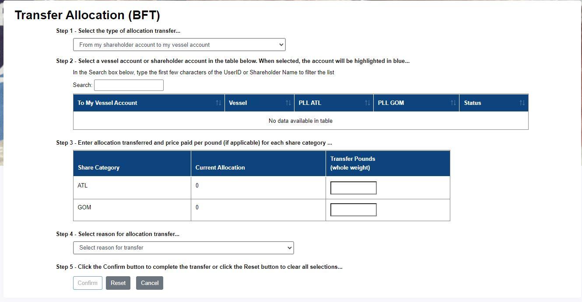Click the sort arrows on the PLL ATL column

(x=367, y=103)
